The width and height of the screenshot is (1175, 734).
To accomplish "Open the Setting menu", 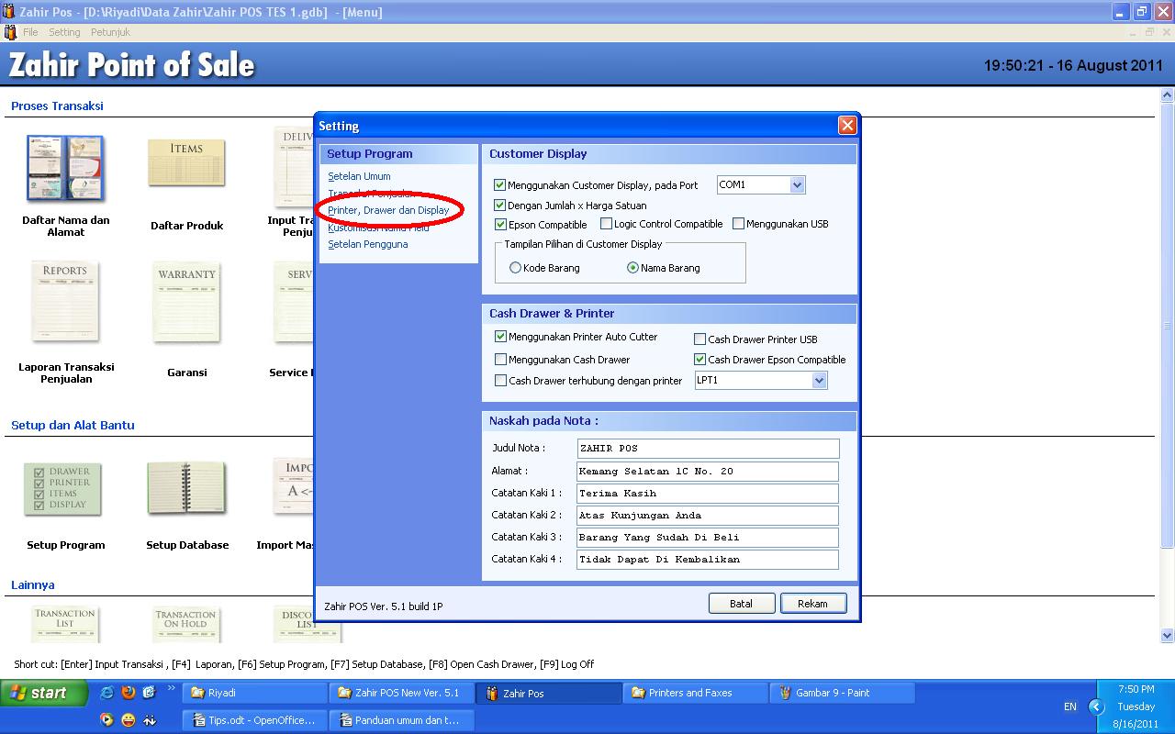I will tap(65, 32).
